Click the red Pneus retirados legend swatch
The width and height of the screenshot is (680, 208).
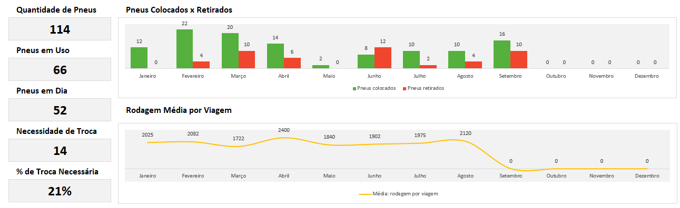(x=405, y=88)
